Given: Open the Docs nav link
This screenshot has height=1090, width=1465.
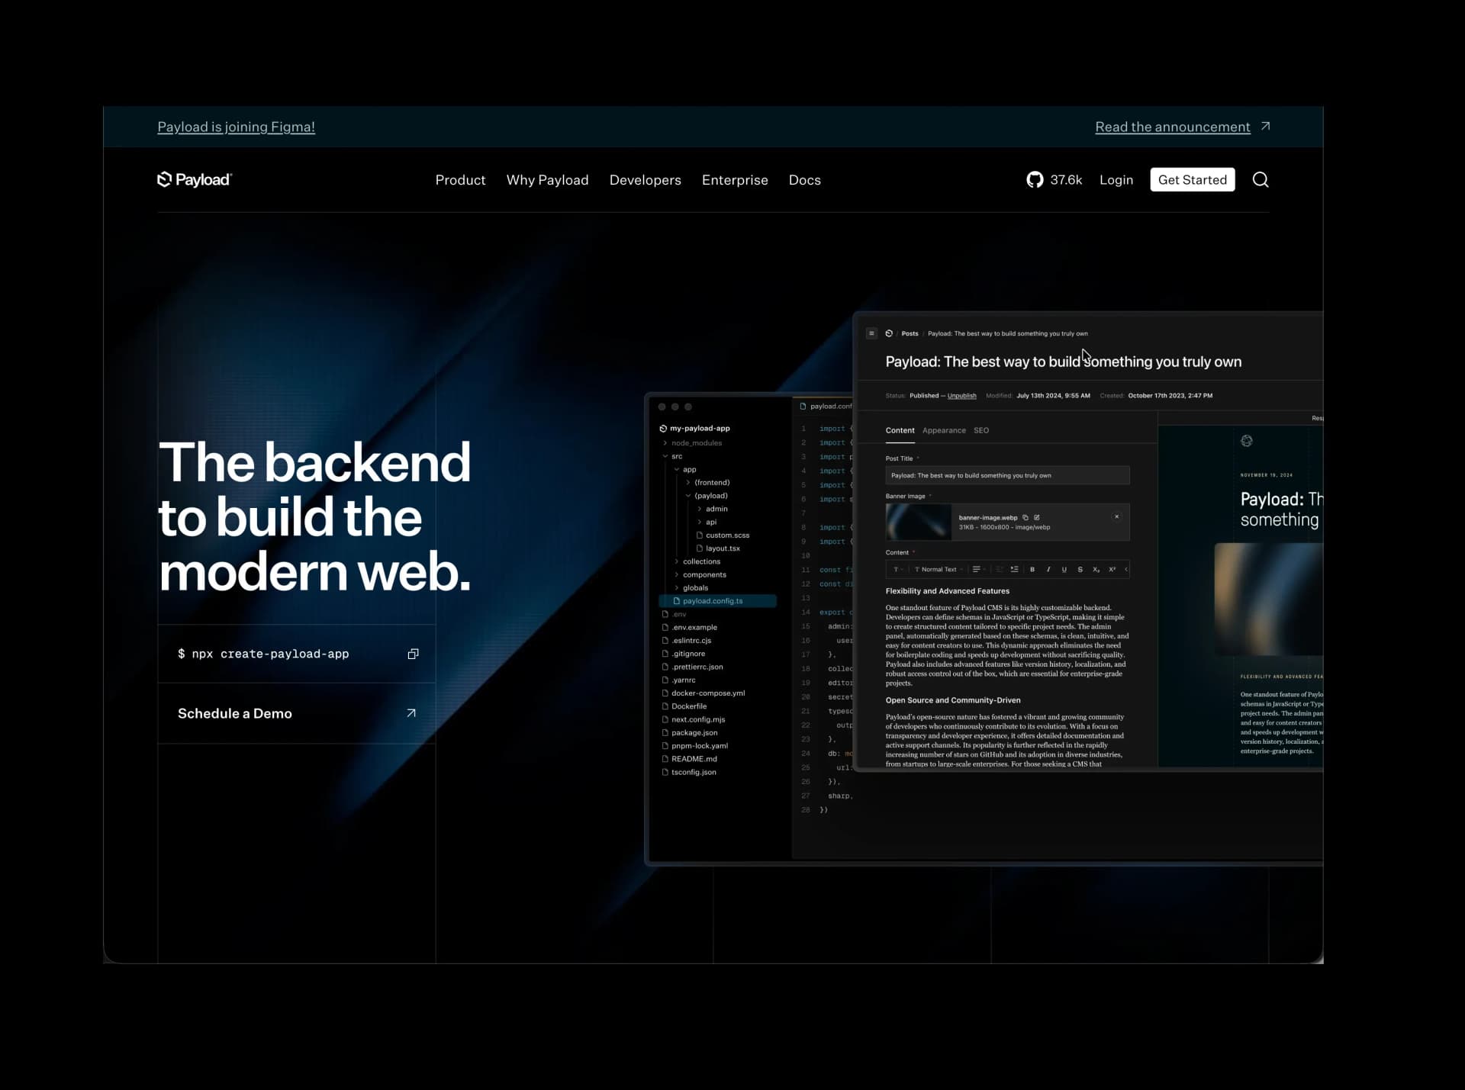Looking at the screenshot, I should 804,180.
